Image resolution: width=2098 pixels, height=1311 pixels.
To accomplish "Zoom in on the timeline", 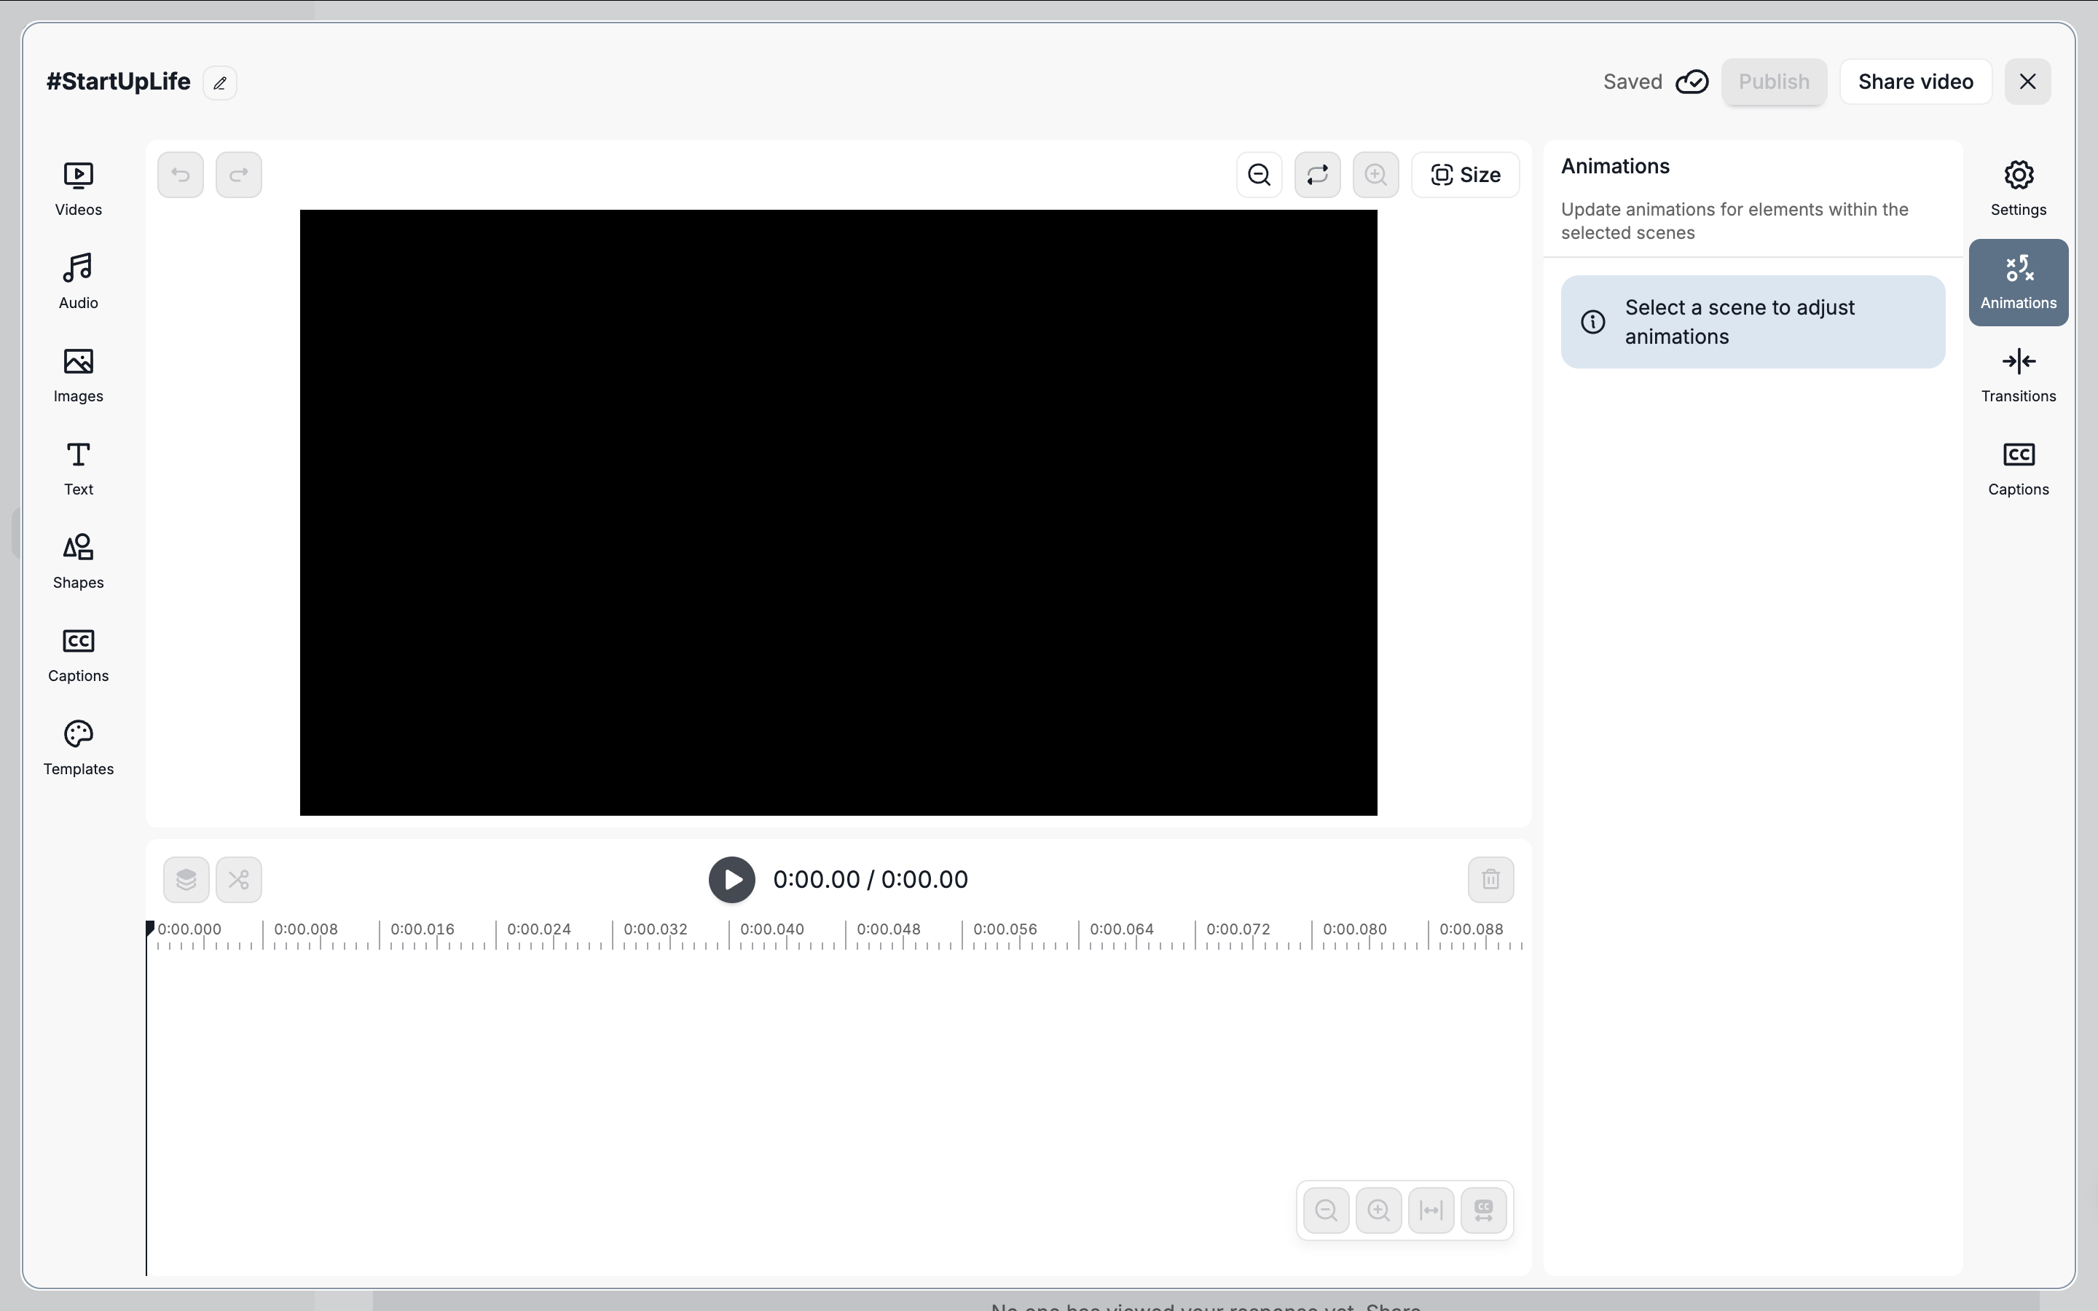I will 1378,1210.
